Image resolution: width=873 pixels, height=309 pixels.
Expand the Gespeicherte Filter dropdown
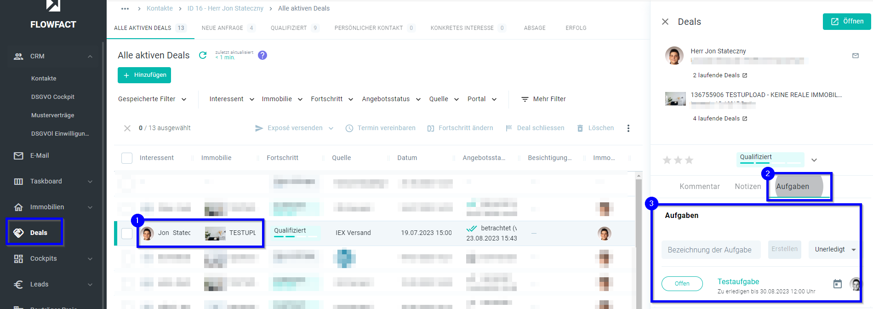pyautogui.click(x=152, y=99)
